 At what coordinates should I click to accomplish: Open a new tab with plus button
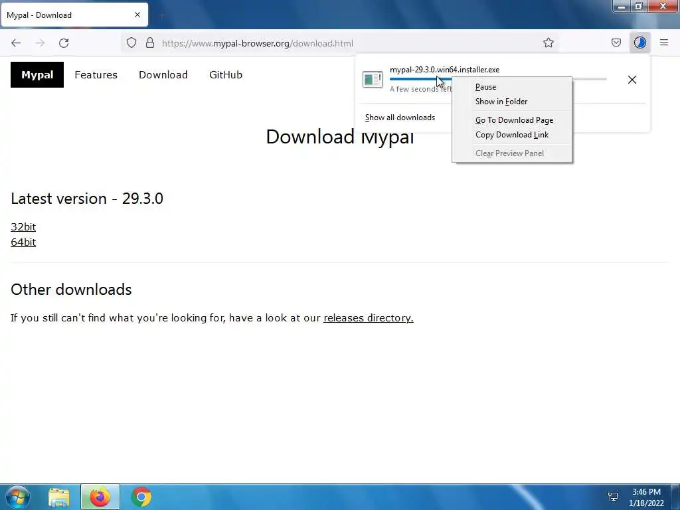162,15
